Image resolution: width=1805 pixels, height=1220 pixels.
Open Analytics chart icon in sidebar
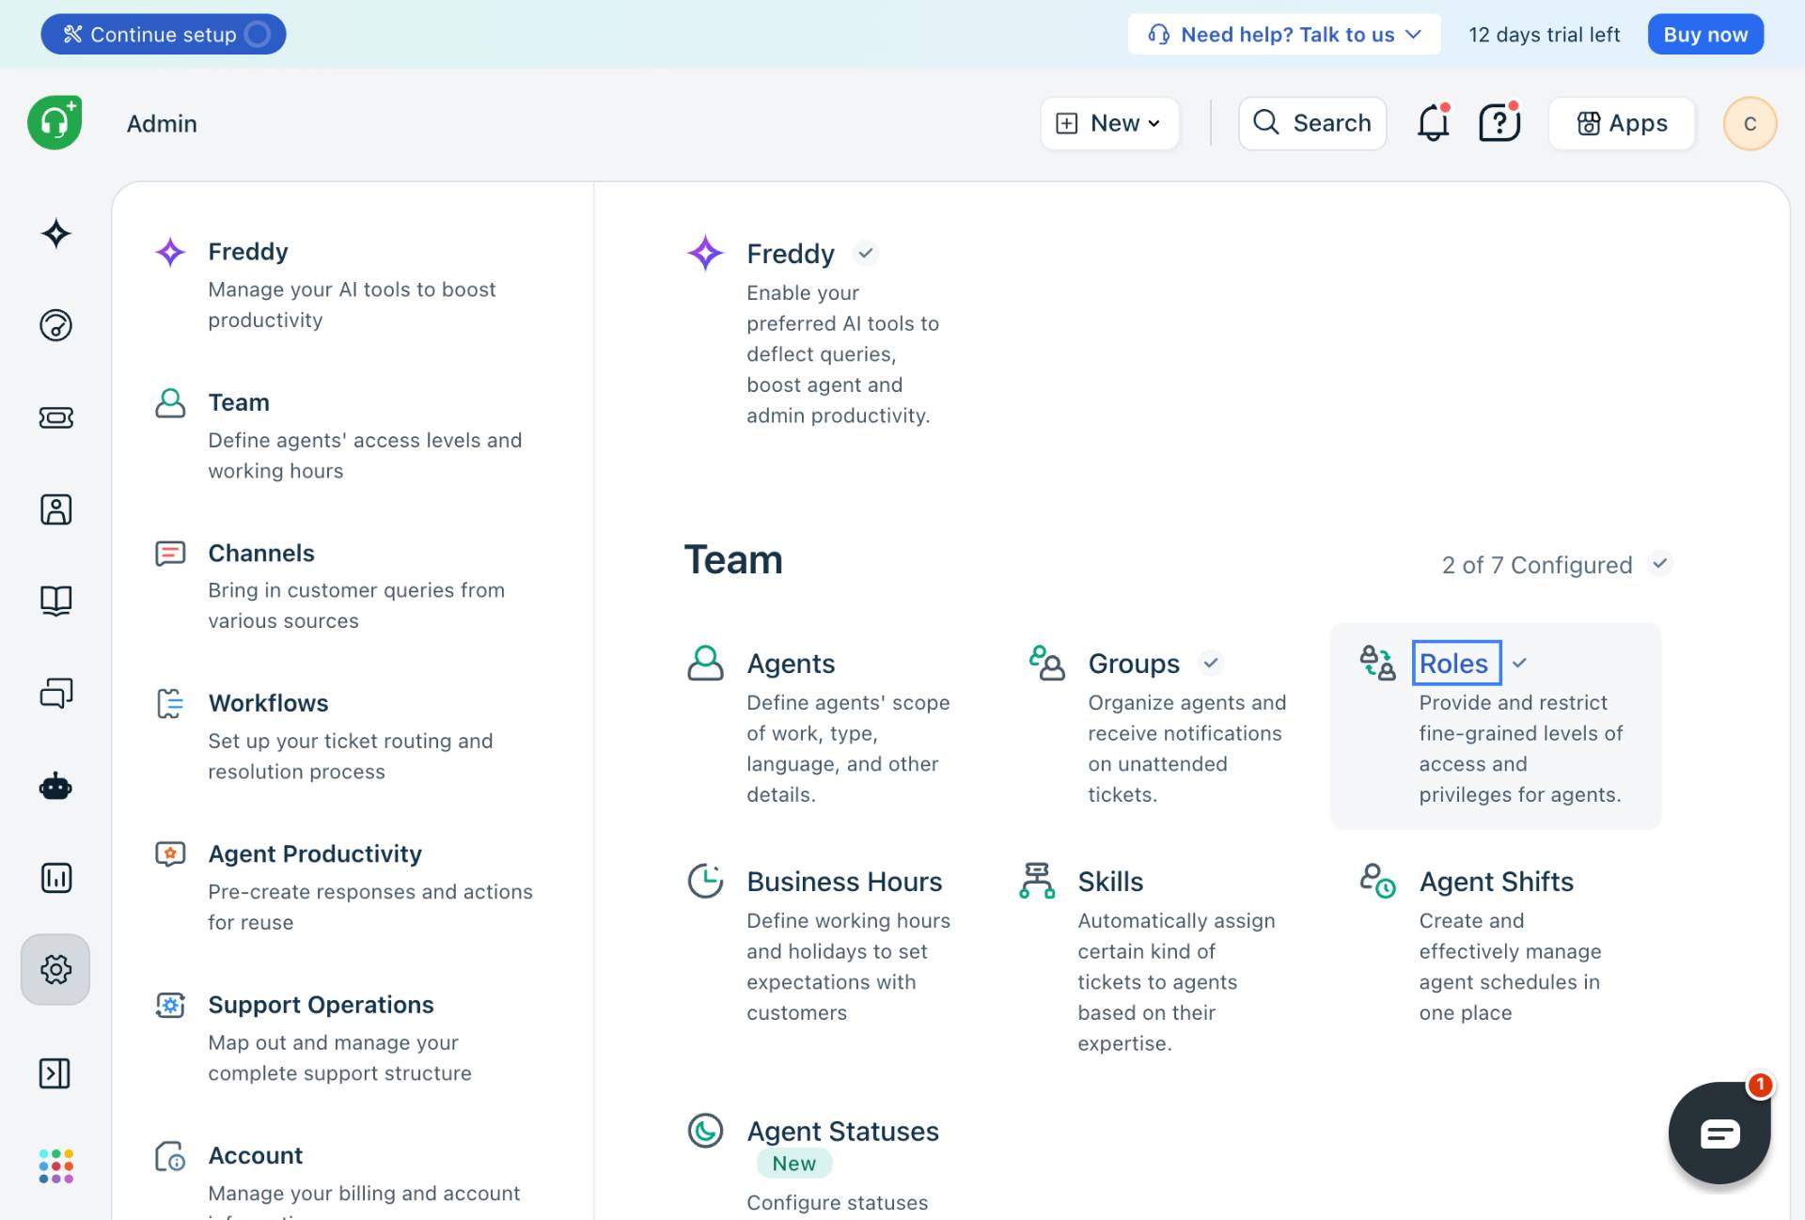point(55,878)
